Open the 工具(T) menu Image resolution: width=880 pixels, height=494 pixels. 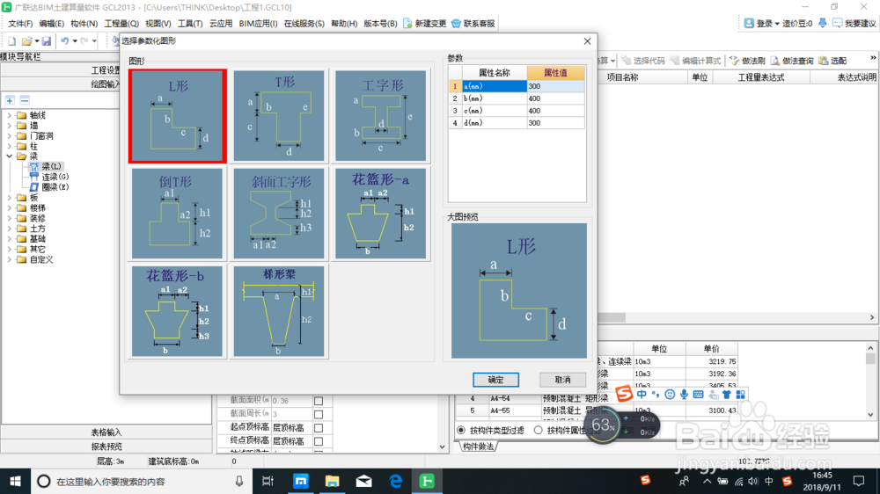point(190,24)
